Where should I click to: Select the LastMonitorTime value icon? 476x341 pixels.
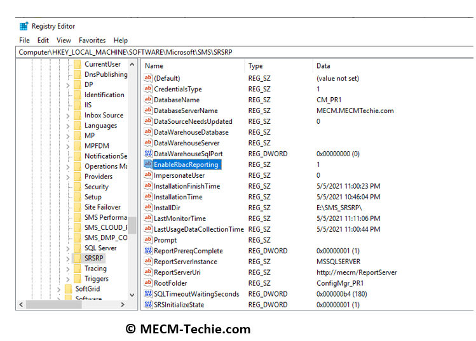click(x=148, y=218)
